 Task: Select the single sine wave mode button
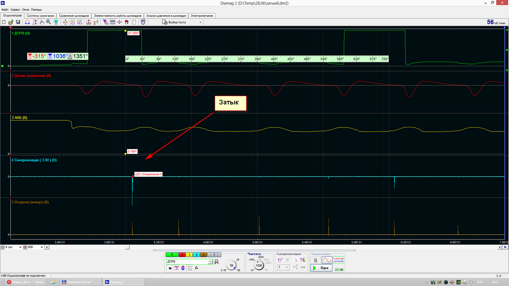coord(327,260)
